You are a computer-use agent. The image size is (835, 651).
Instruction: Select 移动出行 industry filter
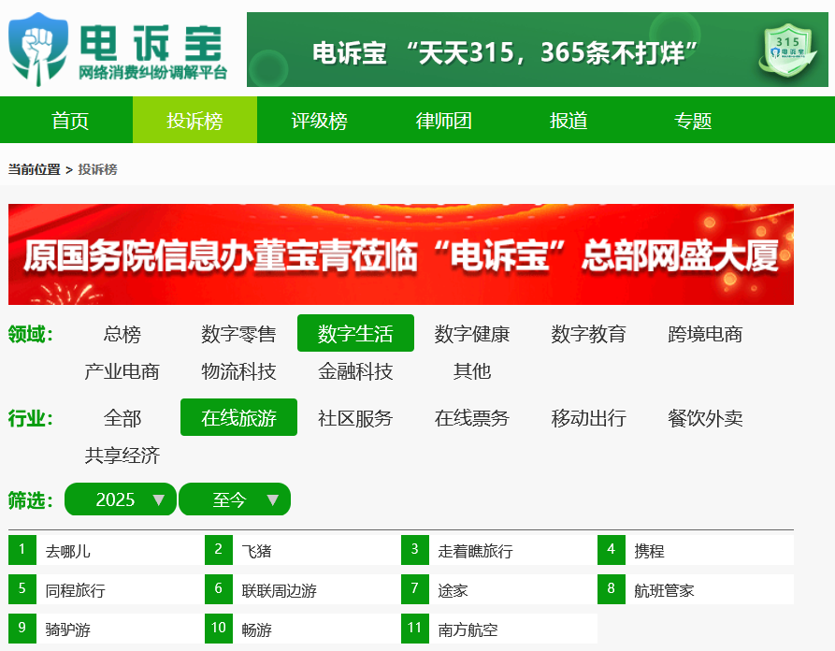[x=588, y=418]
